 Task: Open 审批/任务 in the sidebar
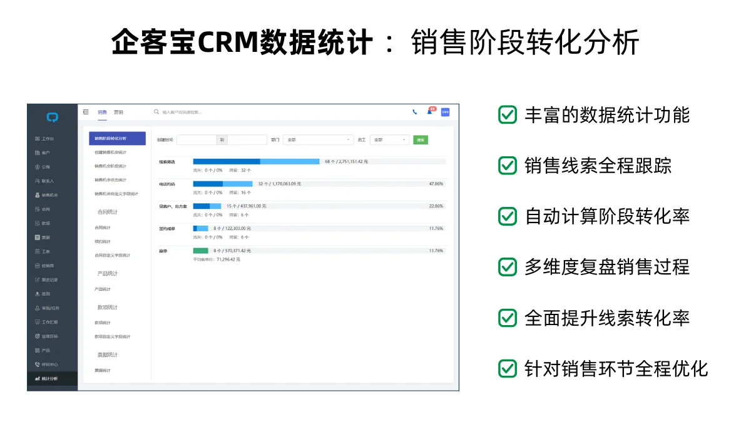47,308
